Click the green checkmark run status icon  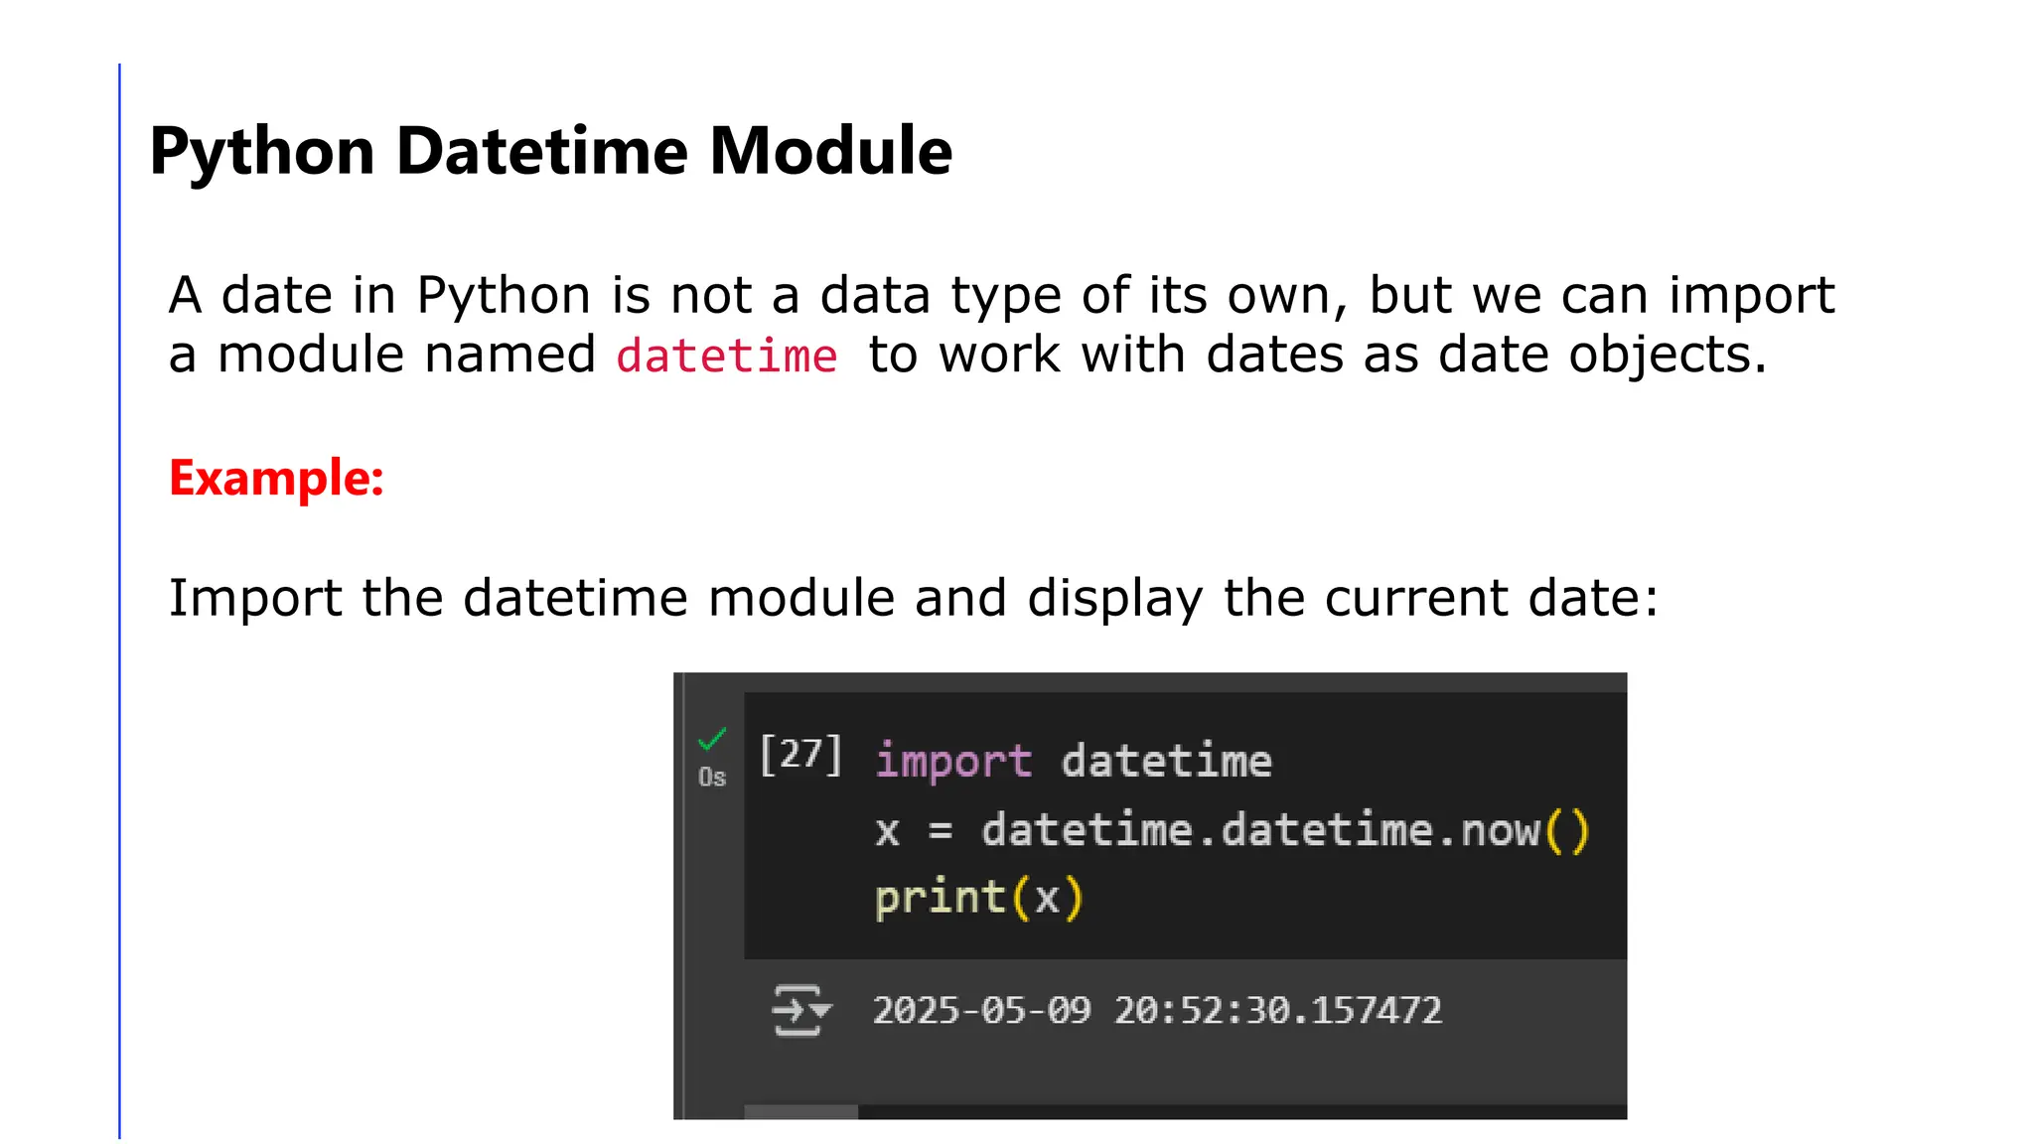pyautogui.click(x=712, y=740)
